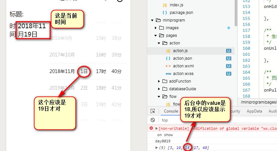Click the pages folder icon
Viewport: 277px width, 151px height.
pos(162,36)
